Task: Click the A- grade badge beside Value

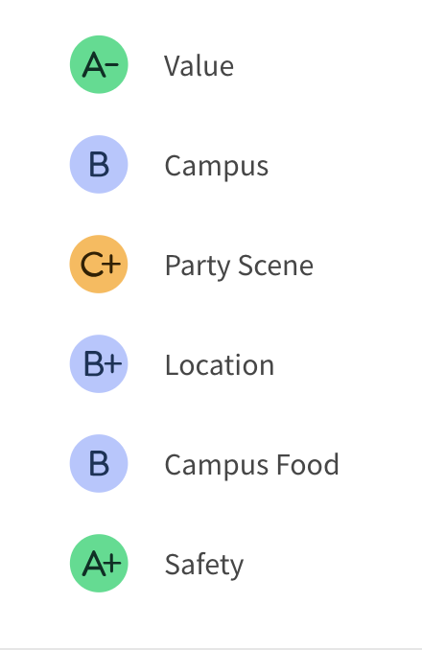Action: [99, 64]
